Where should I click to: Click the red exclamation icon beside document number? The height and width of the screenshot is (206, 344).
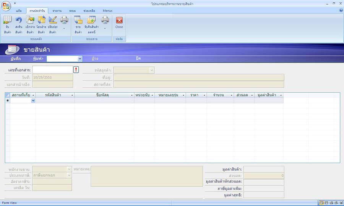point(76,69)
